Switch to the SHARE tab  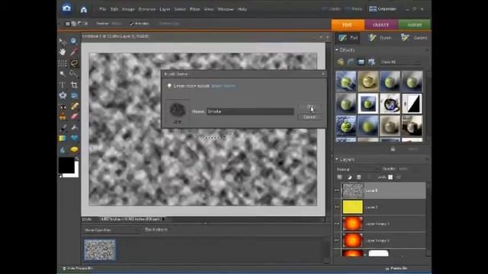[415, 25]
